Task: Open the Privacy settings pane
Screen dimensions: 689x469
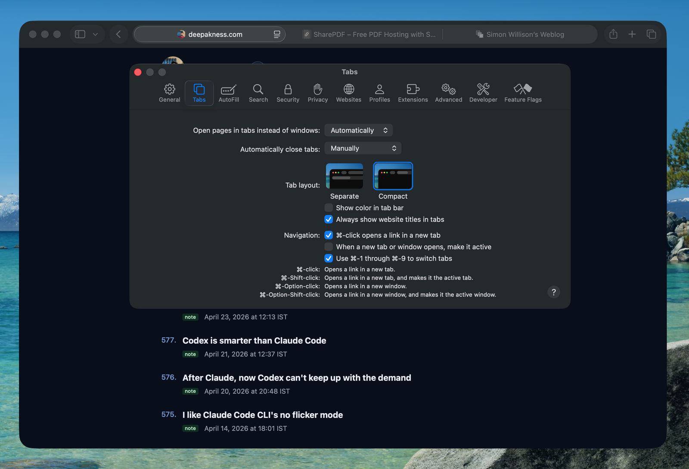Action: tap(317, 93)
